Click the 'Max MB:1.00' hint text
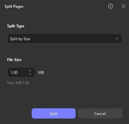The width and height of the screenshot is (129, 124). coord(18,83)
